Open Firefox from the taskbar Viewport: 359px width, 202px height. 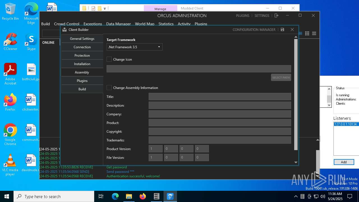143,196
